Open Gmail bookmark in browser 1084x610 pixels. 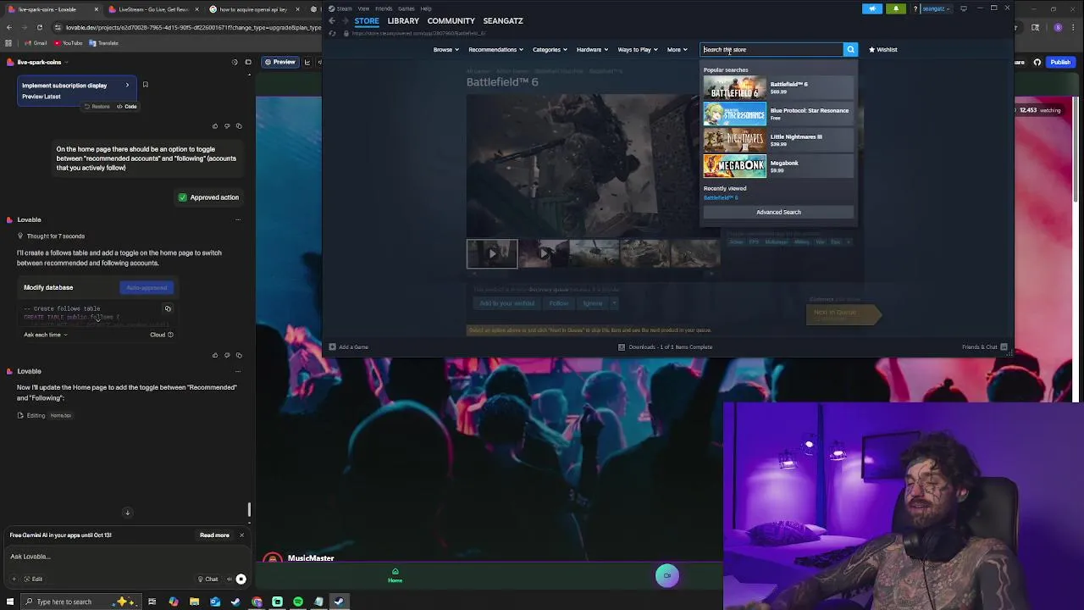36,42
